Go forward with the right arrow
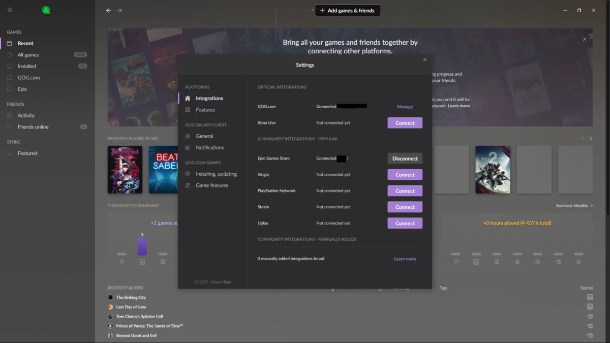This screenshot has height=343, width=610. [119, 10]
